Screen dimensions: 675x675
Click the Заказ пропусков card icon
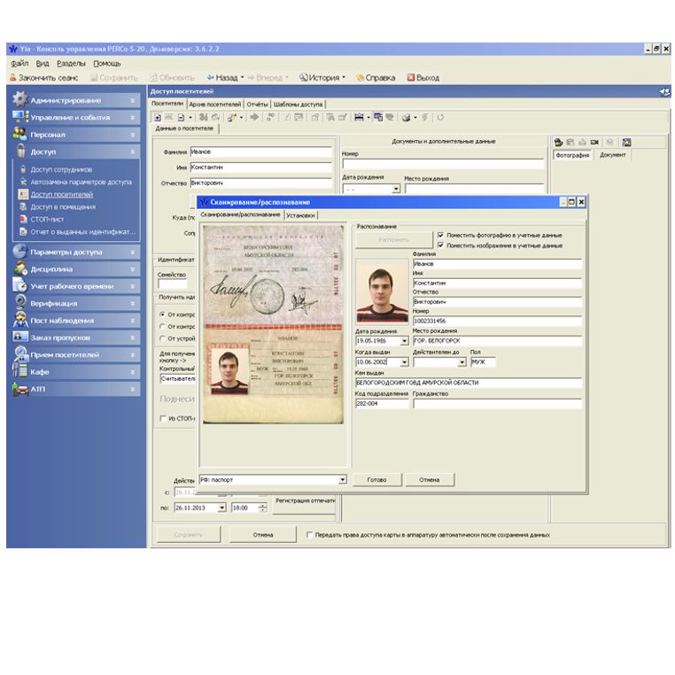20,337
